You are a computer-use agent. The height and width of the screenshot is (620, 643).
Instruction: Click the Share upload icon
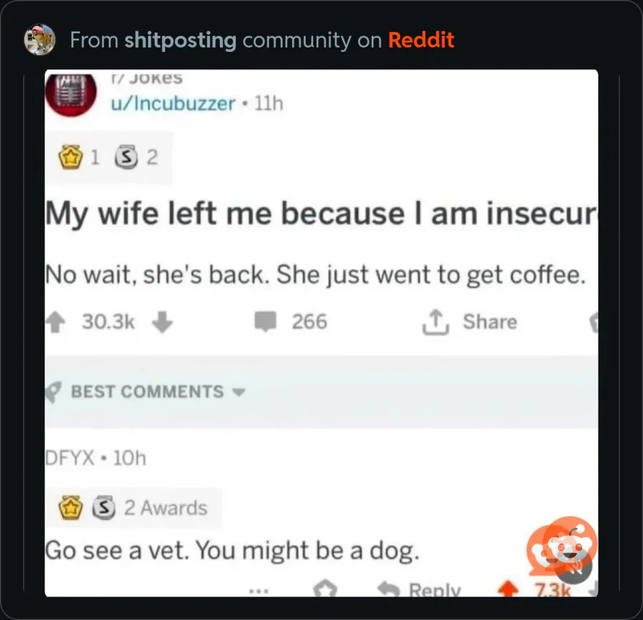click(436, 322)
